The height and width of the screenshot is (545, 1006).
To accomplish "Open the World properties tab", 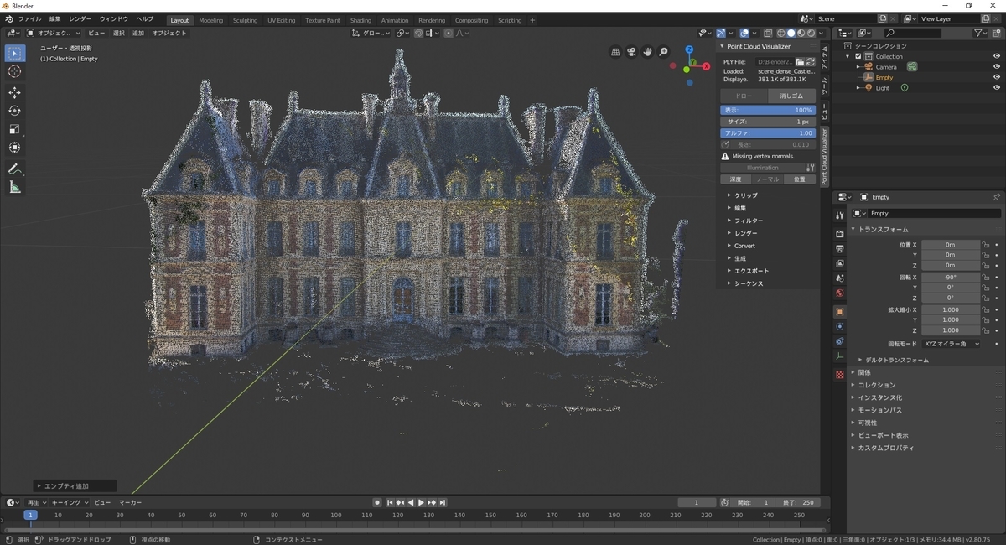I will (839, 293).
